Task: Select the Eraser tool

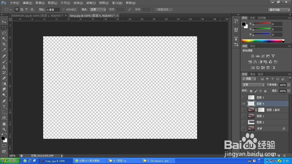Action: [4, 78]
